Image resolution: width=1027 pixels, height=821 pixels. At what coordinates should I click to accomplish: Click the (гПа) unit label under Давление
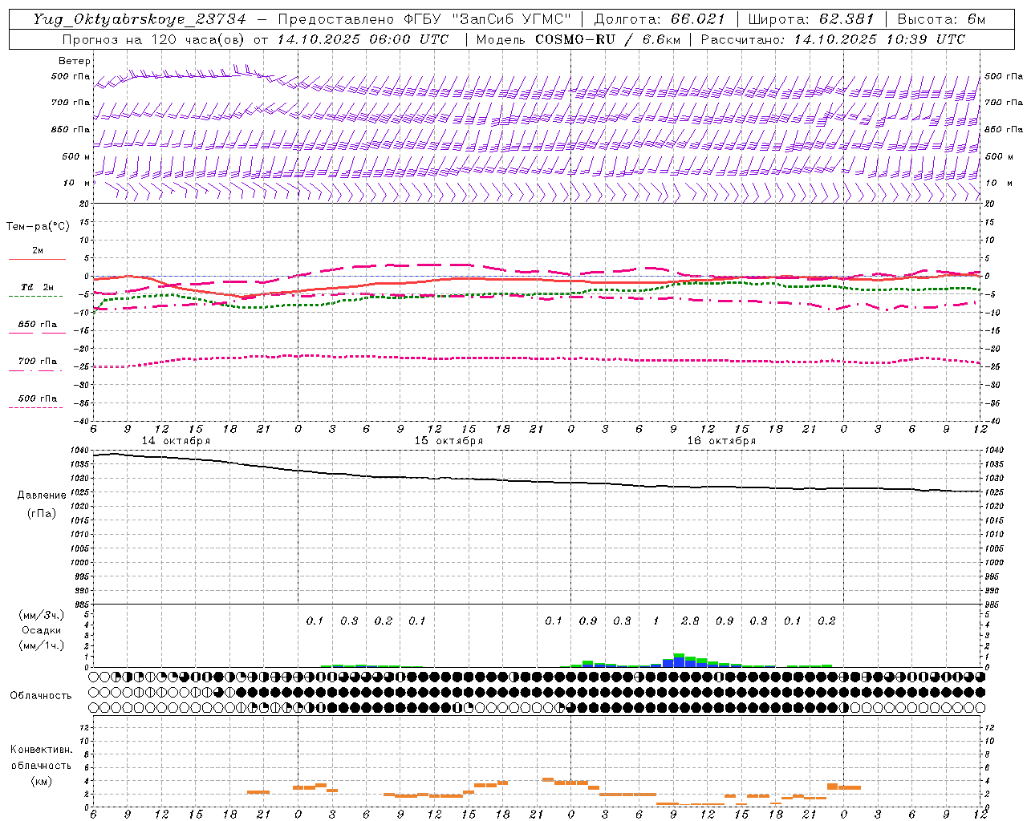[42, 514]
